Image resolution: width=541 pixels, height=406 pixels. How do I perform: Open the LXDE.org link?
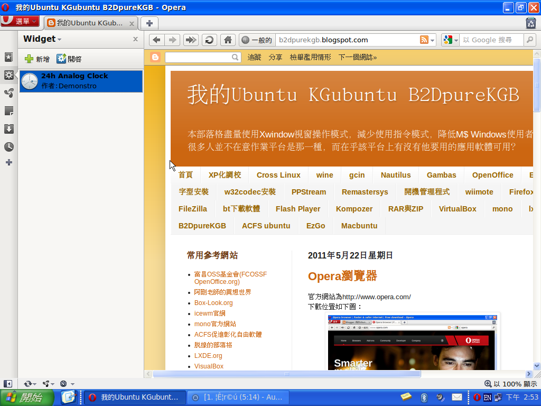click(x=208, y=356)
